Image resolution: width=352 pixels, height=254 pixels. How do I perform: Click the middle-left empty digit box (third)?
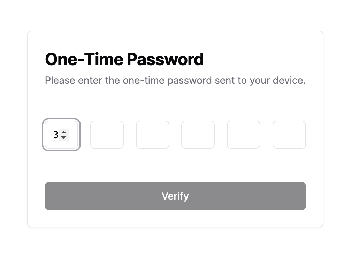[153, 135]
